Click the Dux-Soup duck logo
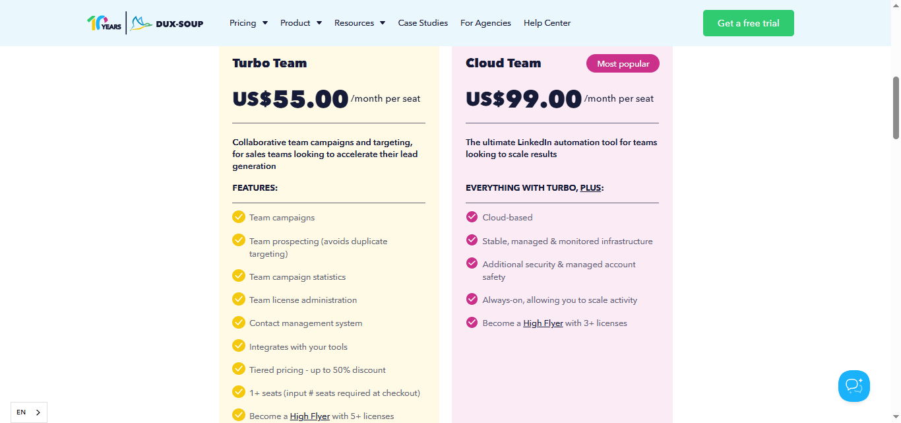The image size is (901, 423). point(140,22)
